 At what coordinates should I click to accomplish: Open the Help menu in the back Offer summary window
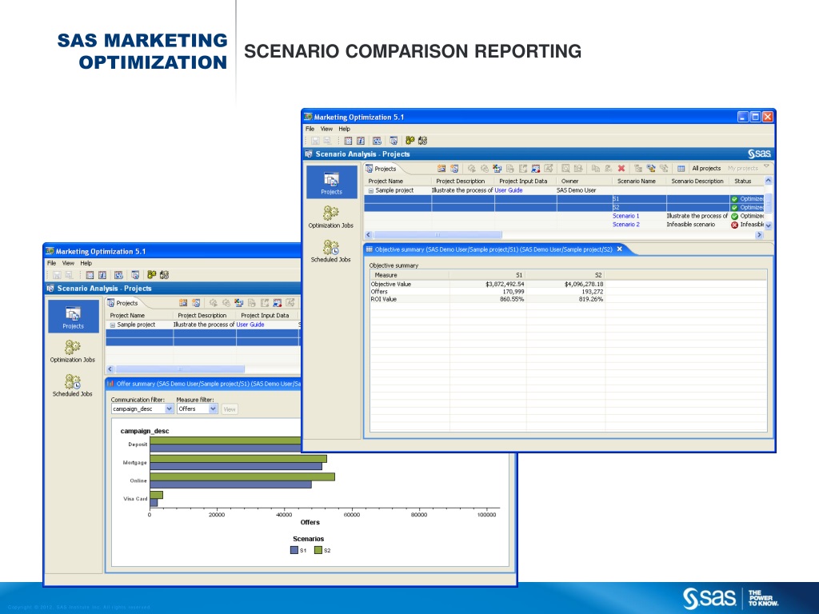pos(86,263)
